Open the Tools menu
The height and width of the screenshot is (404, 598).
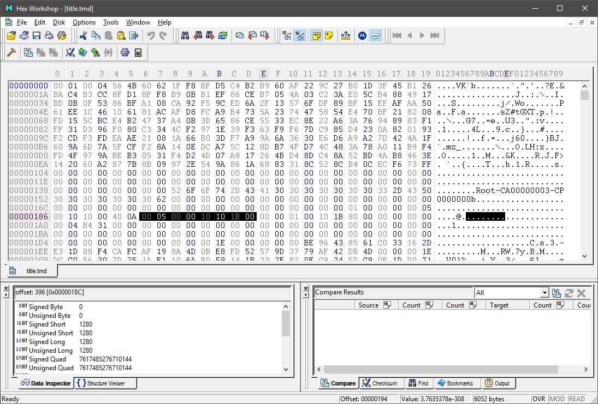point(111,22)
